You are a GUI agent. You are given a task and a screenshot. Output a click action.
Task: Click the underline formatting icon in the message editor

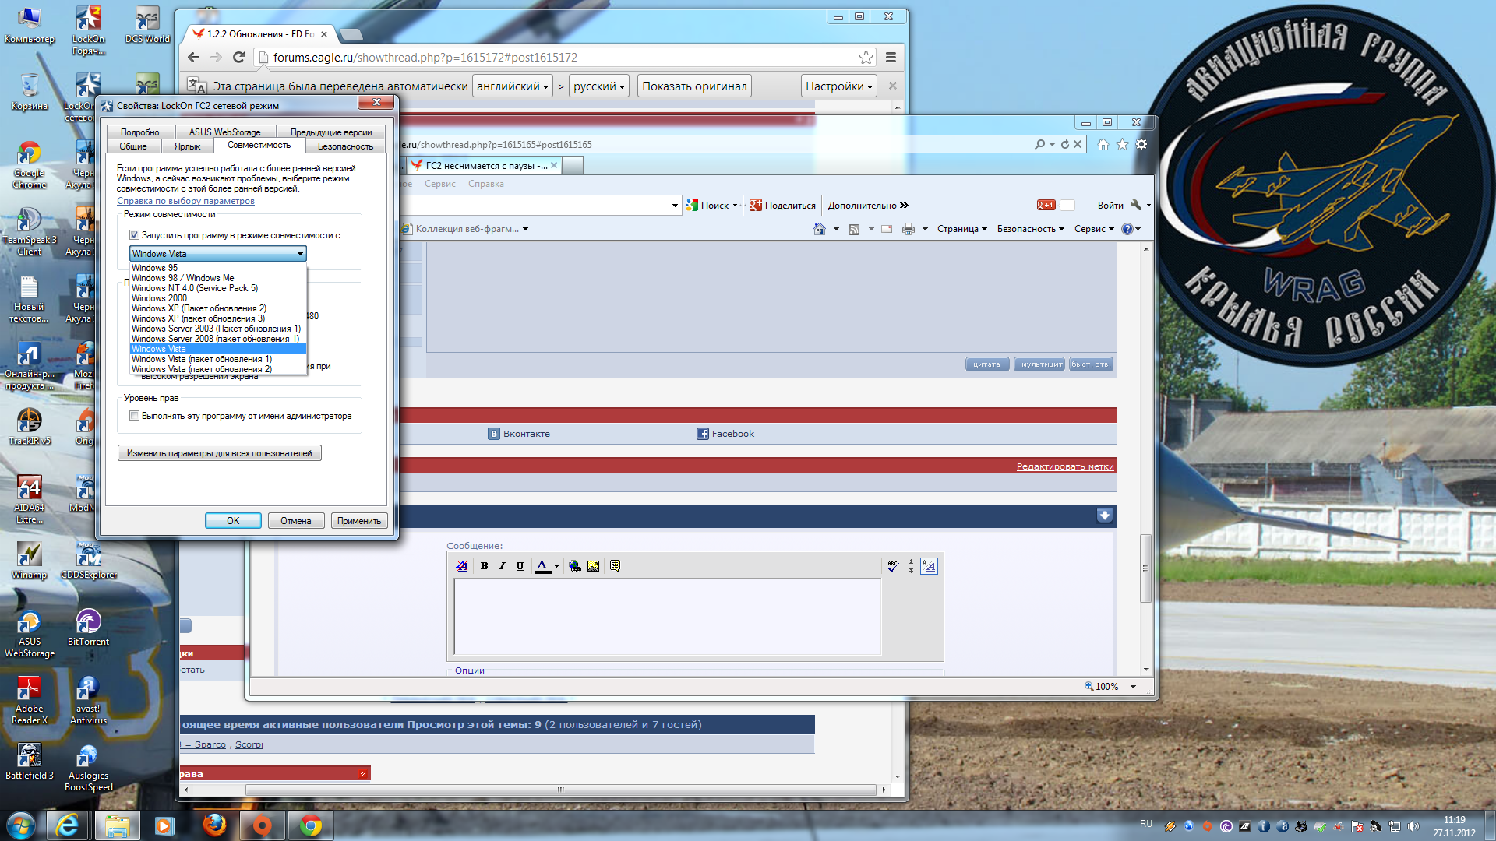(520, 566)
